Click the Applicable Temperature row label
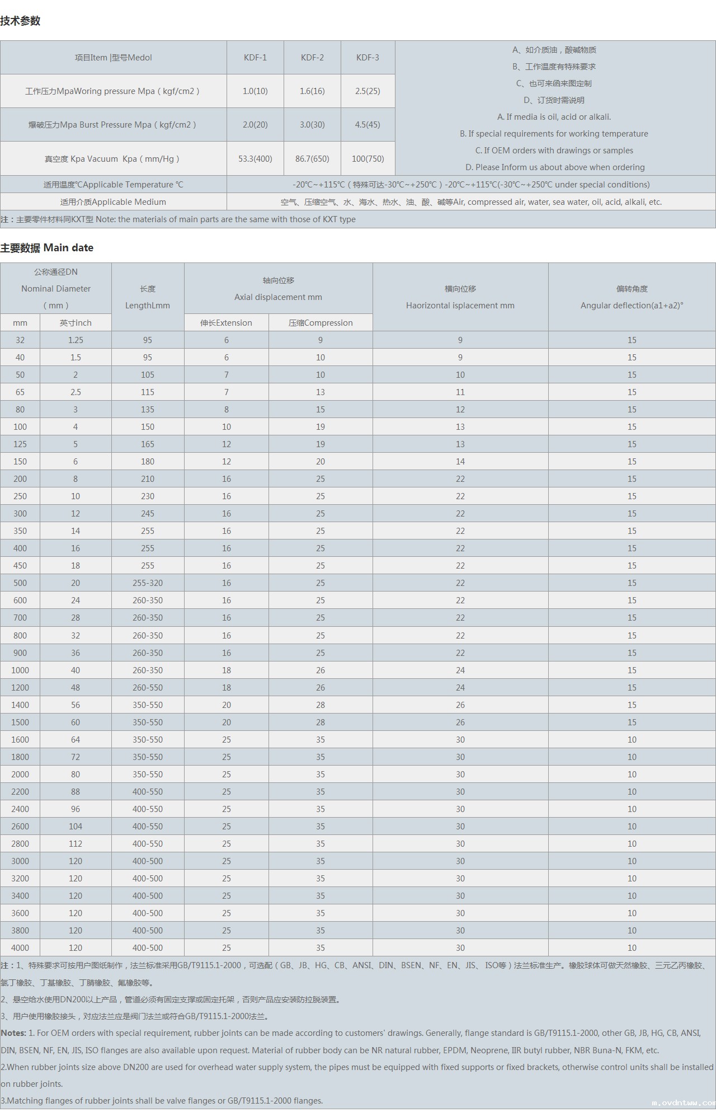 tap(113, 185)
